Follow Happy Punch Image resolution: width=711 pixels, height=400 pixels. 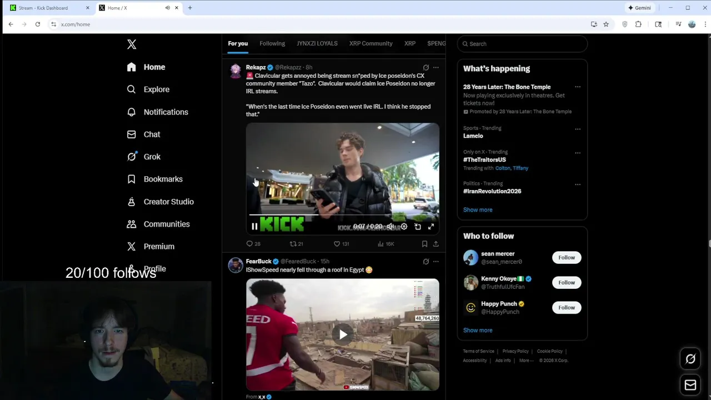point(567,308)
